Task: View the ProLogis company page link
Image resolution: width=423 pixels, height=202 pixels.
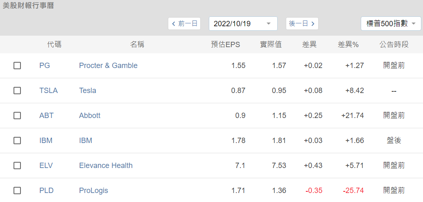Action: pos(93,191)
